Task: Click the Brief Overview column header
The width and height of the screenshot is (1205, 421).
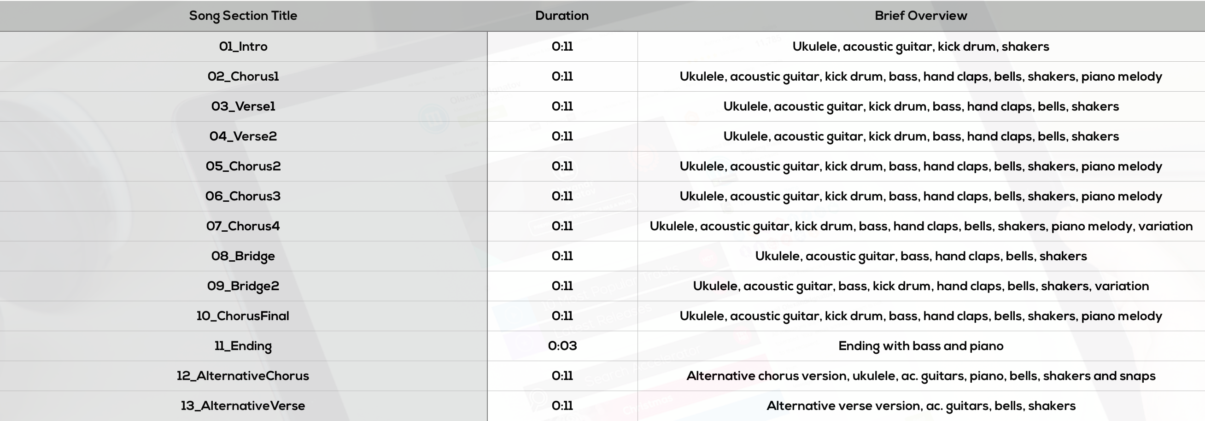Action: 921,16
